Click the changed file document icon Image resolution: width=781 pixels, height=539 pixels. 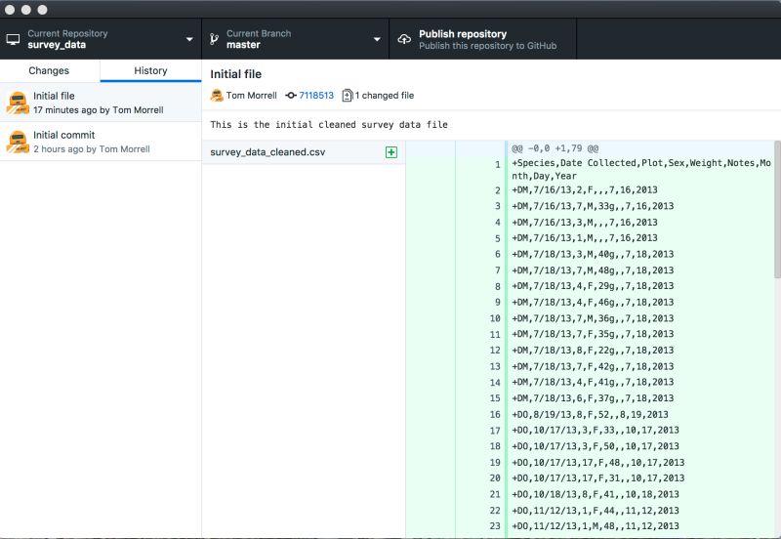[348, 95]
